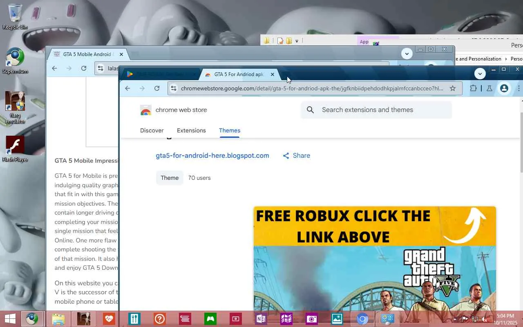Open the Extensions puzzle-piece menu
Viewport: 523px width, 327px height.
click(x=473, y=88)
